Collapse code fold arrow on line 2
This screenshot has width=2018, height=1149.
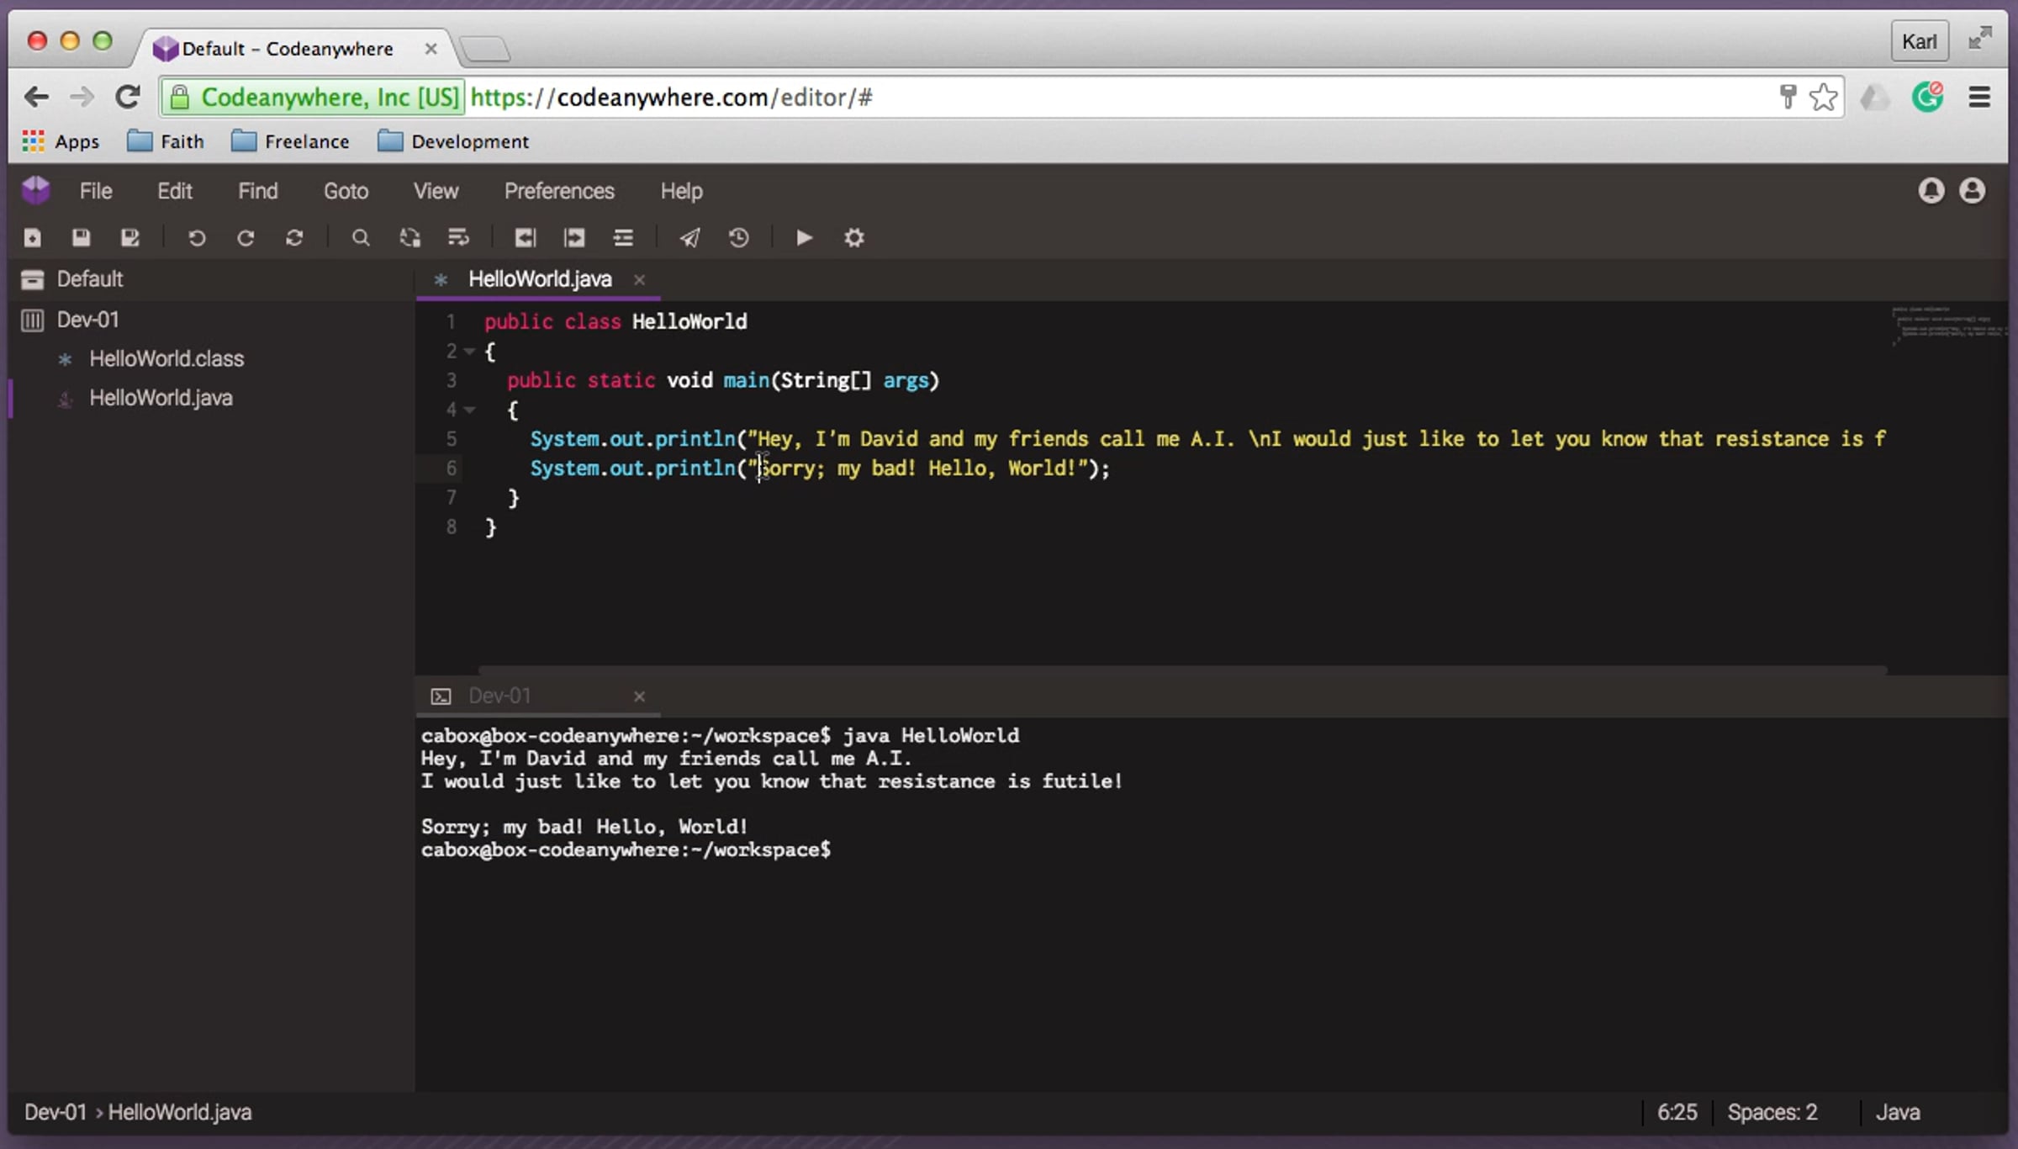(x=470, y=352)
